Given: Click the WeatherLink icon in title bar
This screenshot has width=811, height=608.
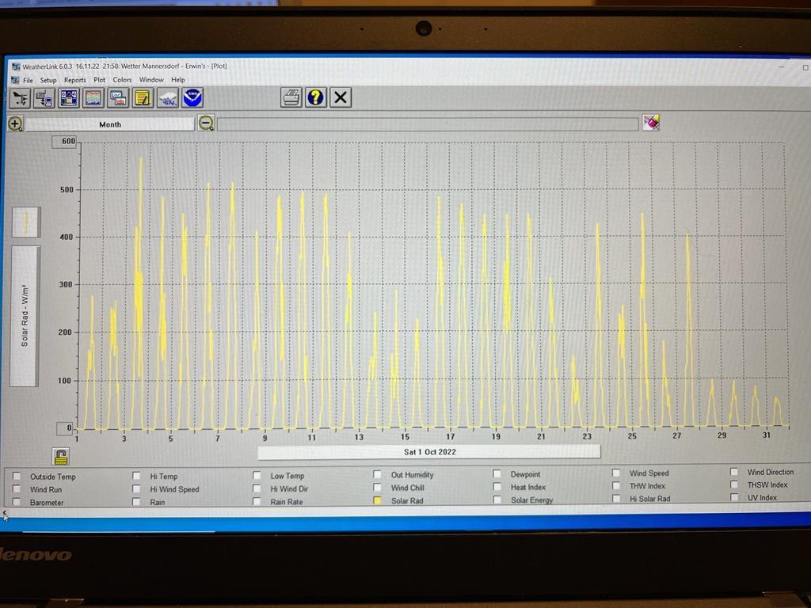Looking at the screenshot, I should (16, 66).
